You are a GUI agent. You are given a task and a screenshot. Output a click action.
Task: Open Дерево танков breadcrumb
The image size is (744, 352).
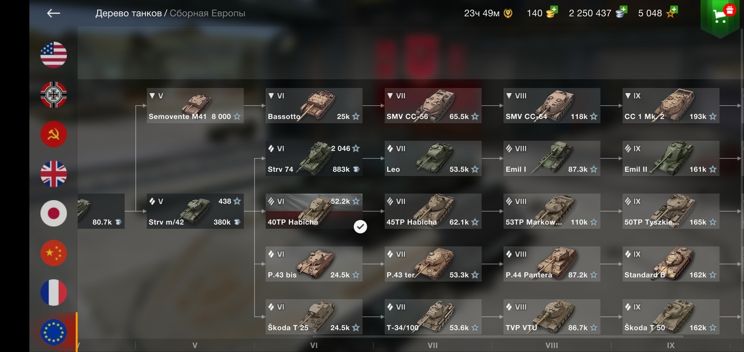128,13
